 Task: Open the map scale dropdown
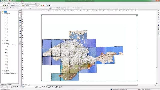pos(36,5)
